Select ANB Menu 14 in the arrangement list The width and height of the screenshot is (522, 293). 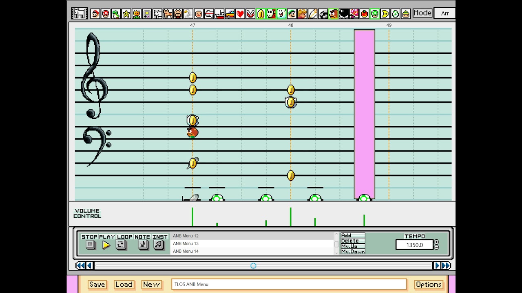click(252, 251)
